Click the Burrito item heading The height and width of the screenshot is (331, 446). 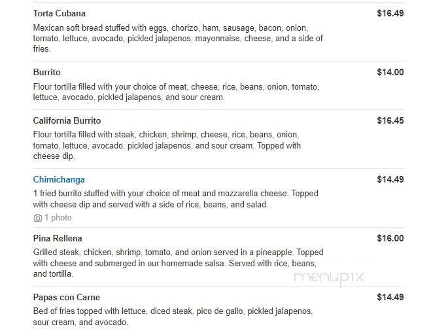[47, 73]
